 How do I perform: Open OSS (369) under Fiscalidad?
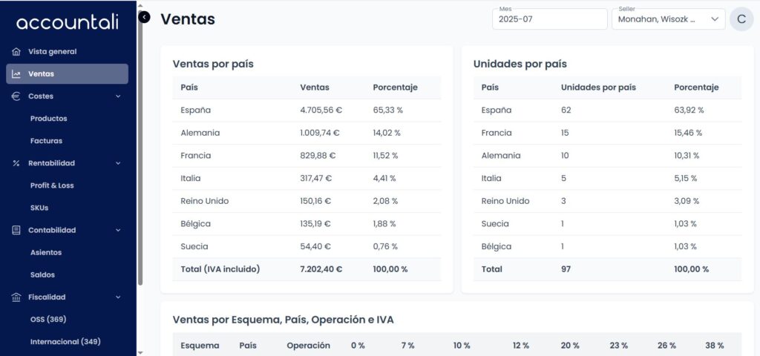48,319
